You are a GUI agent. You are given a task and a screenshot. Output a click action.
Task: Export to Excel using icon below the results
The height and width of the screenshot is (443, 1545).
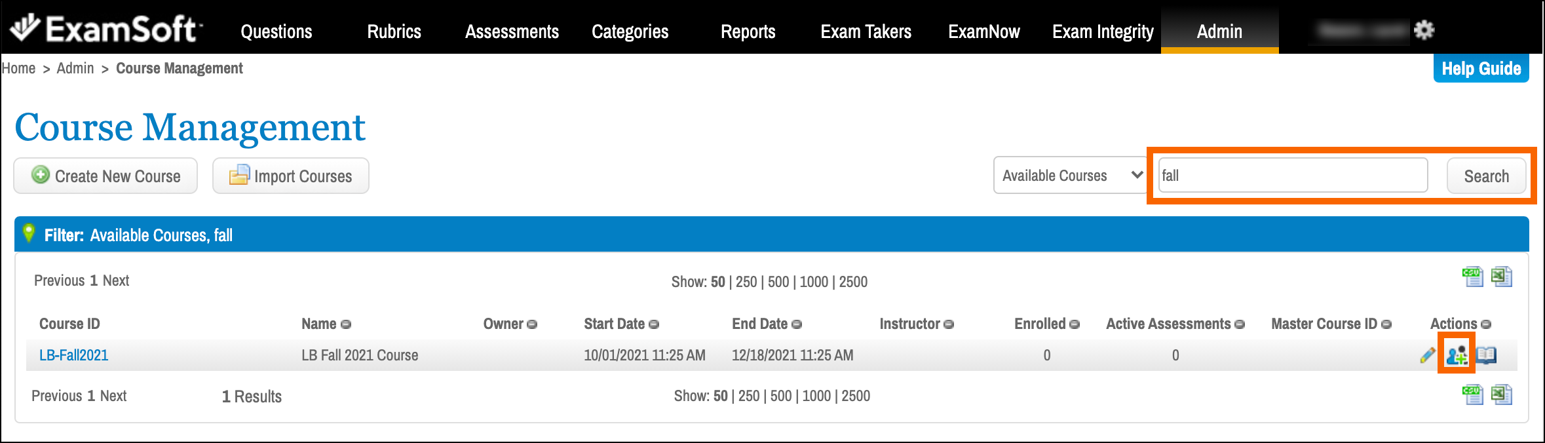(x=1501, y=395)
